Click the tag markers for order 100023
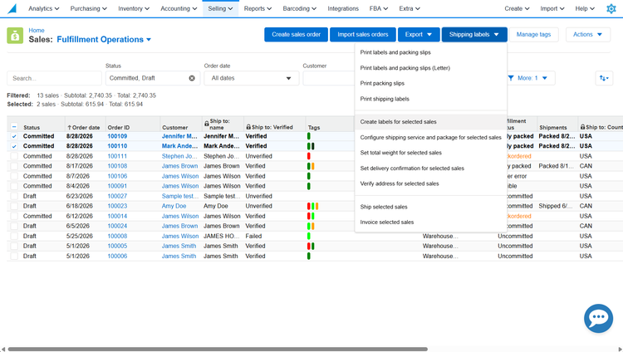 pos(312,206)
